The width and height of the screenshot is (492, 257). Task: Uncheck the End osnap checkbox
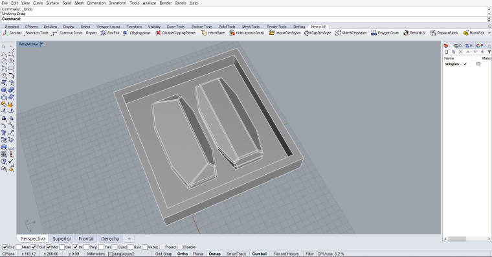(5, 247)
